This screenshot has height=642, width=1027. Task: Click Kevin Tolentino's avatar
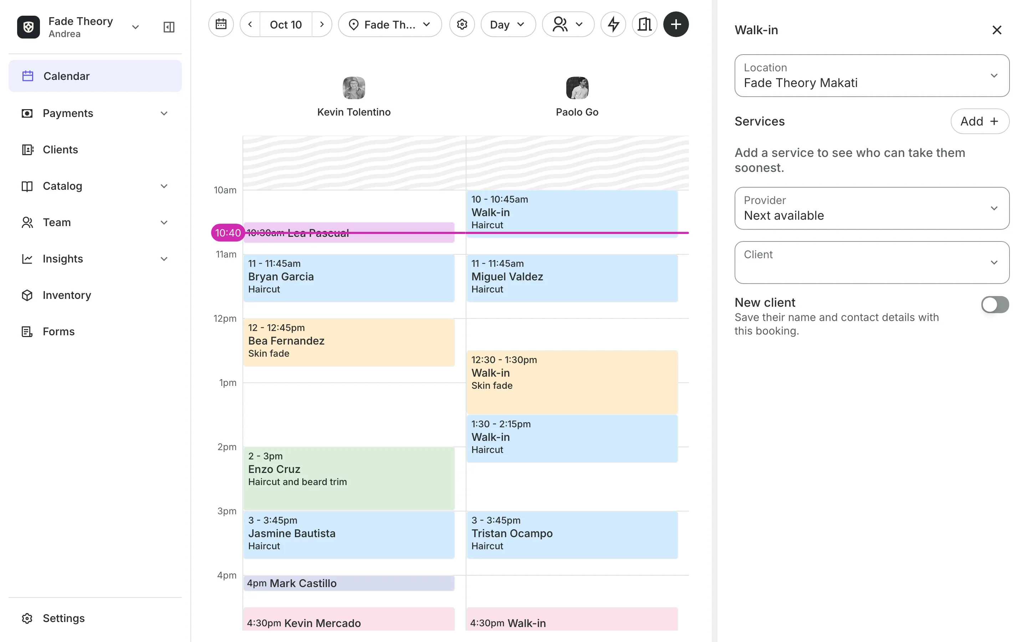click(x=354, y=88)
